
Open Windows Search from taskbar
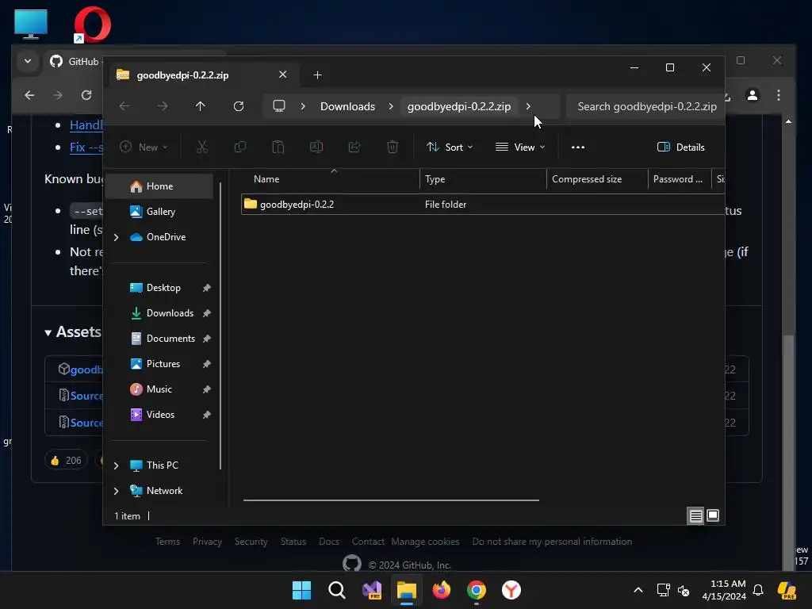(x=336, y=590)
